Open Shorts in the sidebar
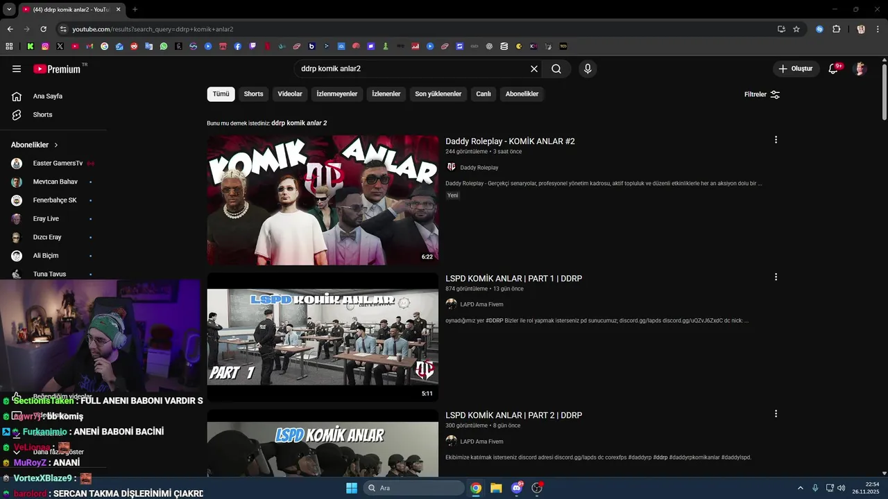Image resolution: width=888 pixels, height=499 pixels. click(43, 114)
